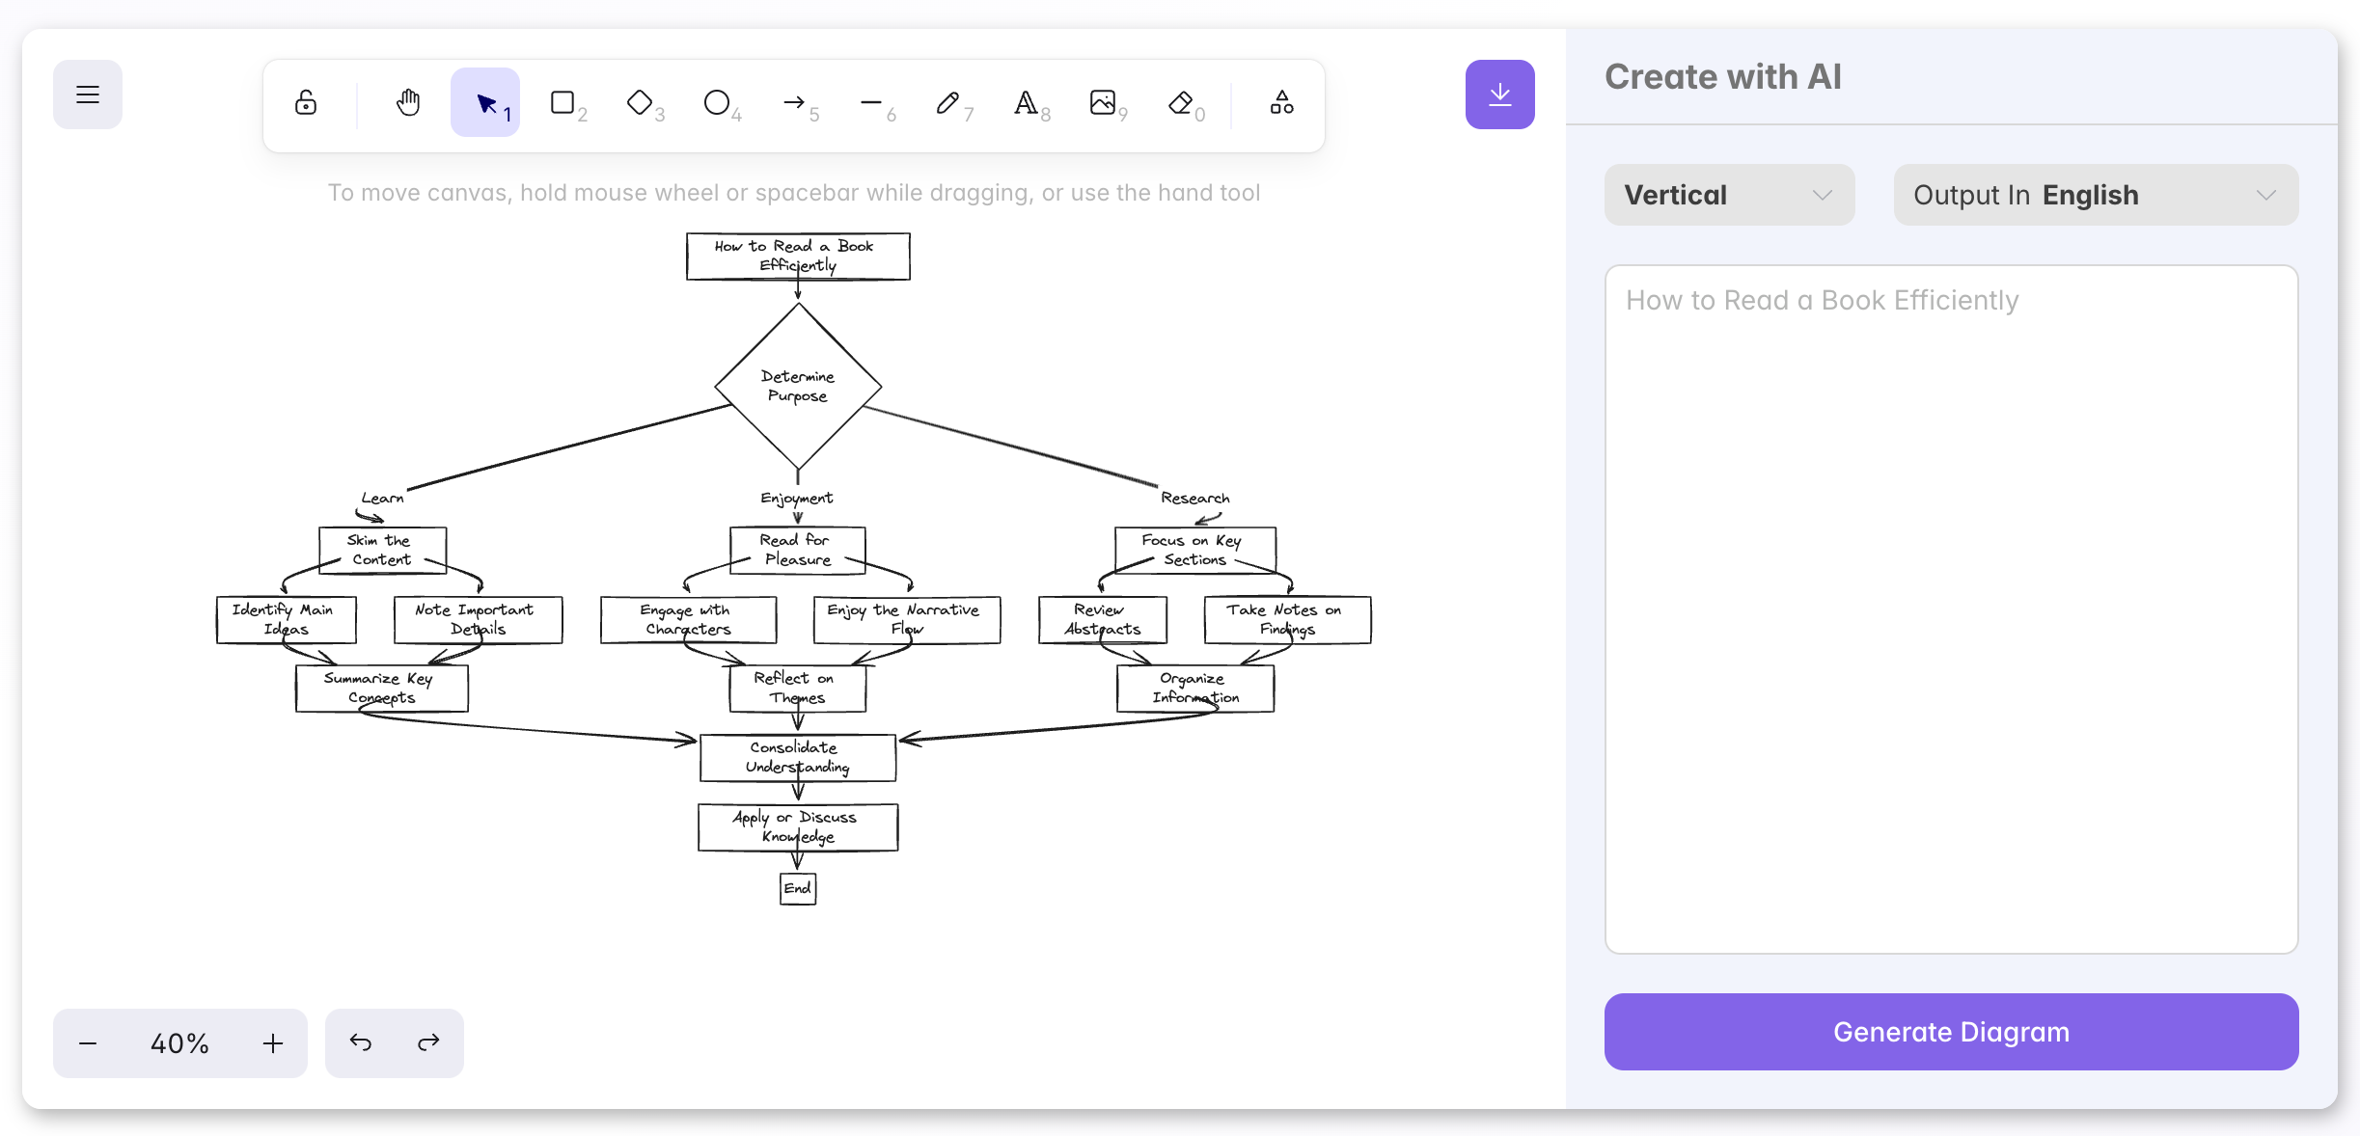2360x1136 pixels.
Task: Select the Pencil draw tool
Action: [948, 102]
